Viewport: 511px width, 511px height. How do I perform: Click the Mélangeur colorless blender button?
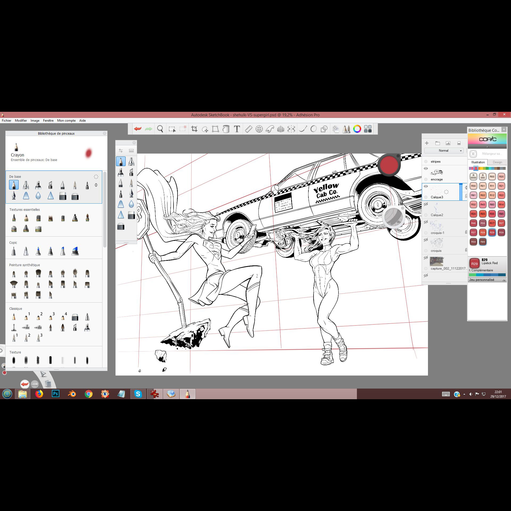[473, 154]
